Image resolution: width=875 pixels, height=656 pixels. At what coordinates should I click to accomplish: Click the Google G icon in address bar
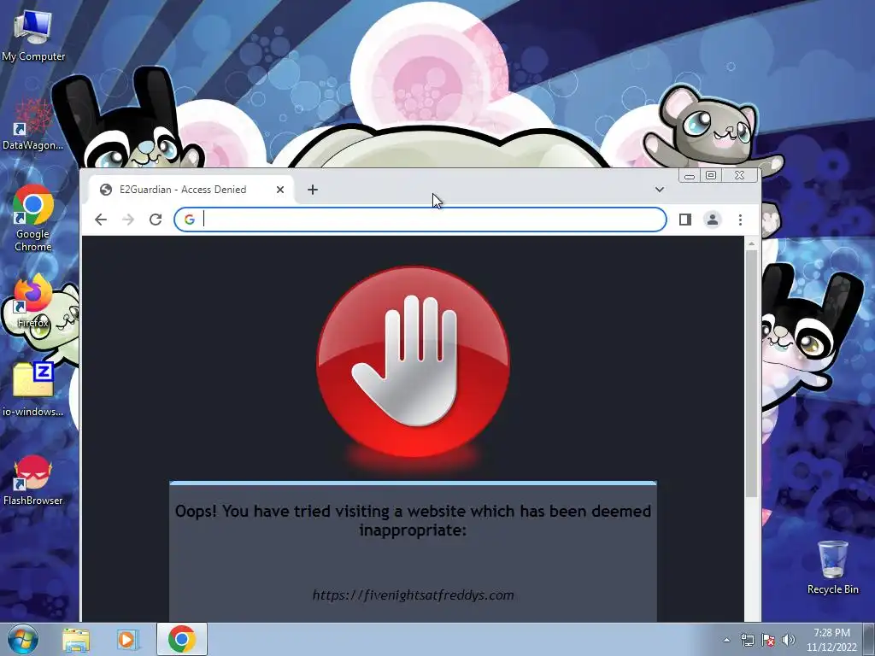pos(189,220)
